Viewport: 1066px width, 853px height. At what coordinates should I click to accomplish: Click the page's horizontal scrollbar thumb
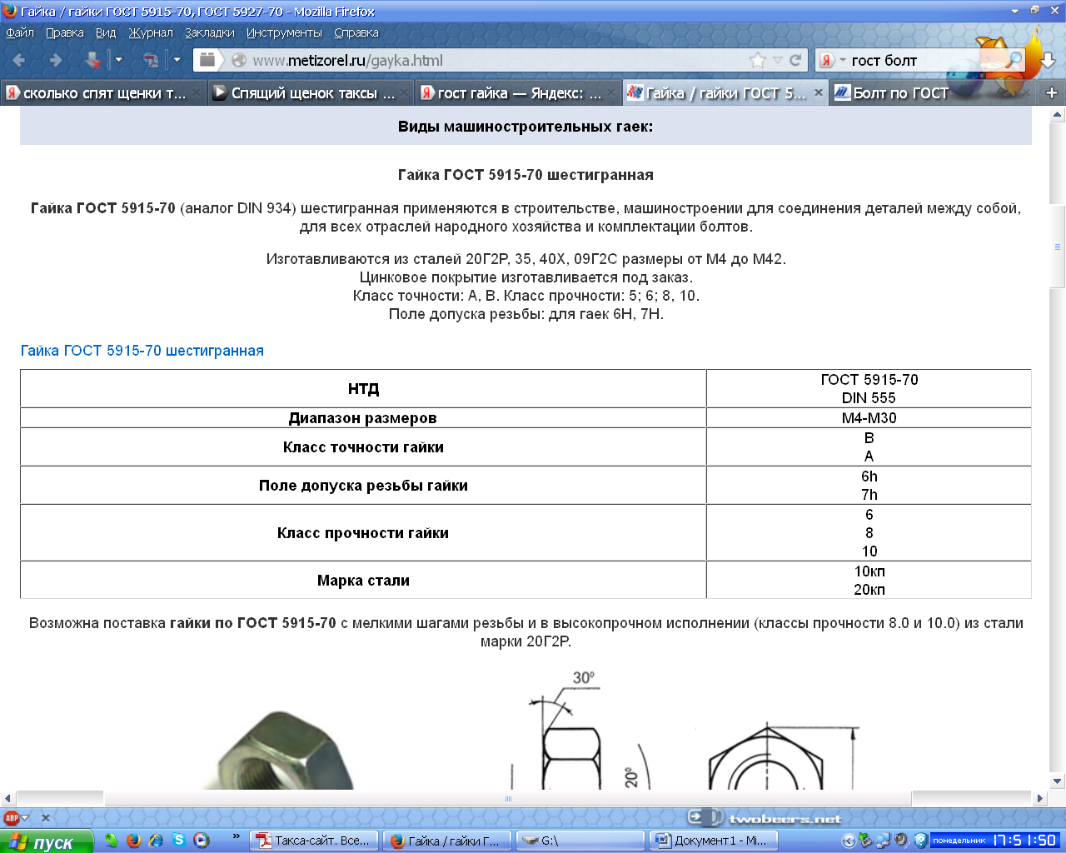click(507, 798)
